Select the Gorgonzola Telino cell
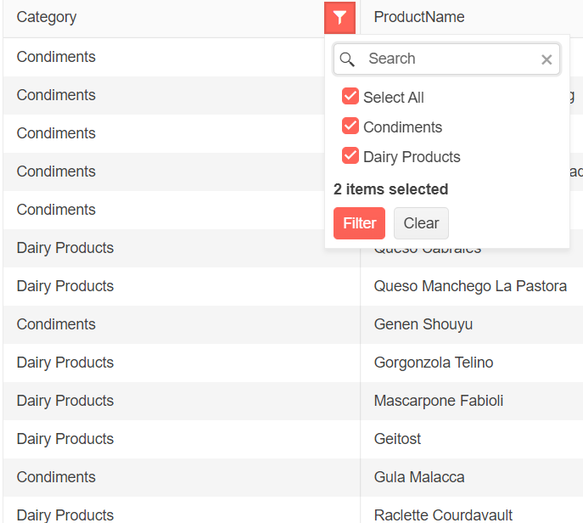The image size is (583, 523). (x=434, y=363)
